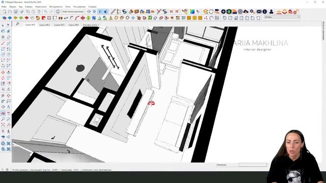326x183 pixels.
Task: Open the fifth scene tab after Сцена №4
Action: click(x=91, y=25)
